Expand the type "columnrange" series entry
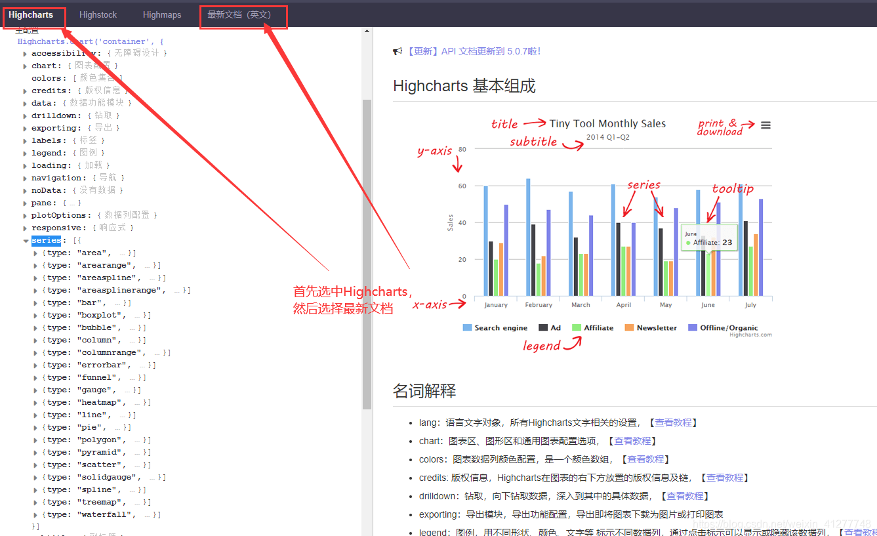 (35, 353)
